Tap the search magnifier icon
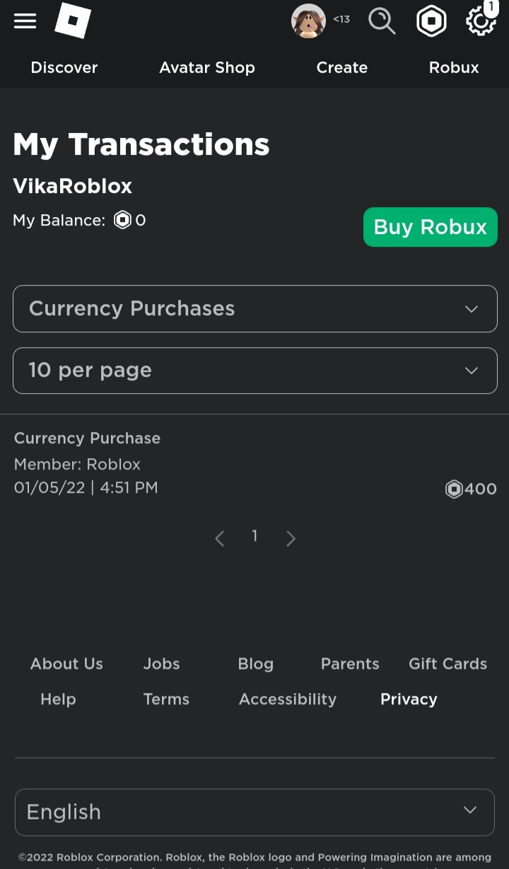The width and height of the screenshot is (509, 869). 382,21
